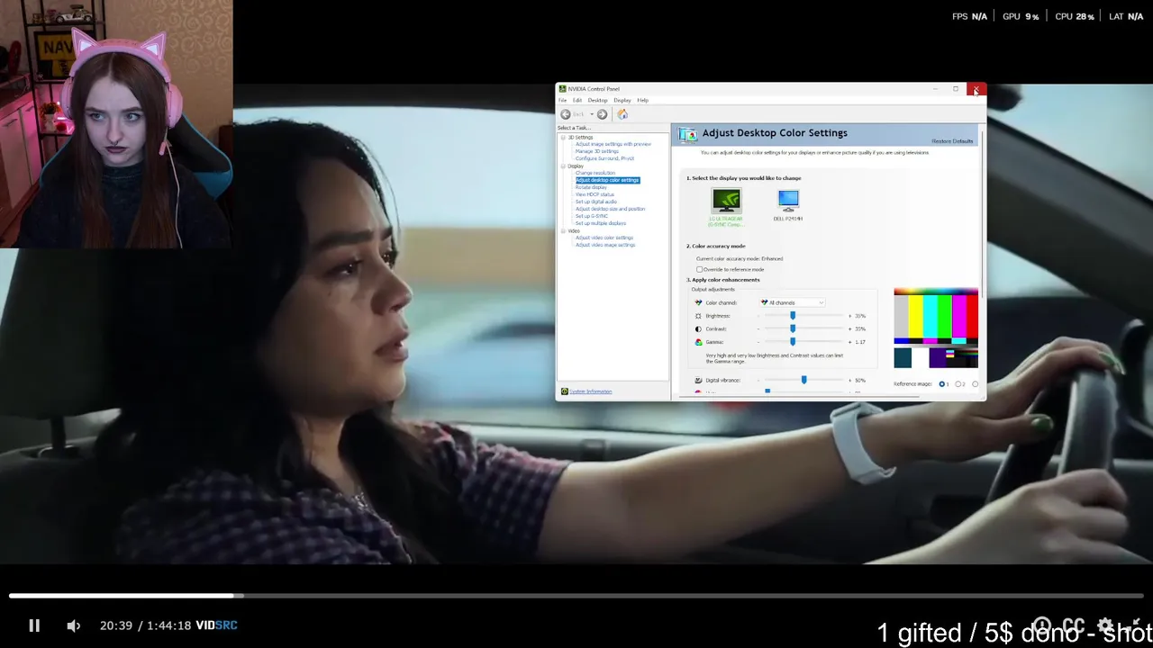
Task: Click Restore Defaults link
Action: 952,141
